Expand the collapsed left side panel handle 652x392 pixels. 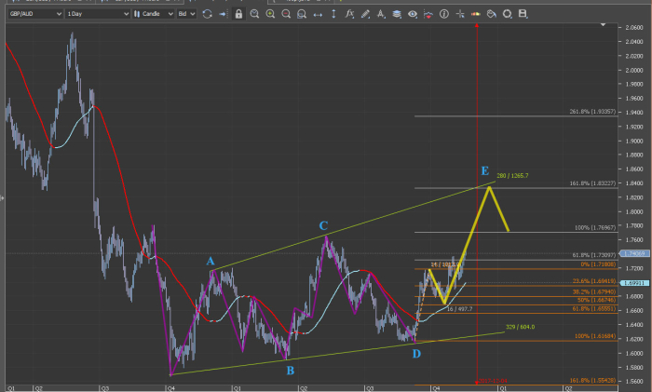pyautogui.click(x=2, y=198)
